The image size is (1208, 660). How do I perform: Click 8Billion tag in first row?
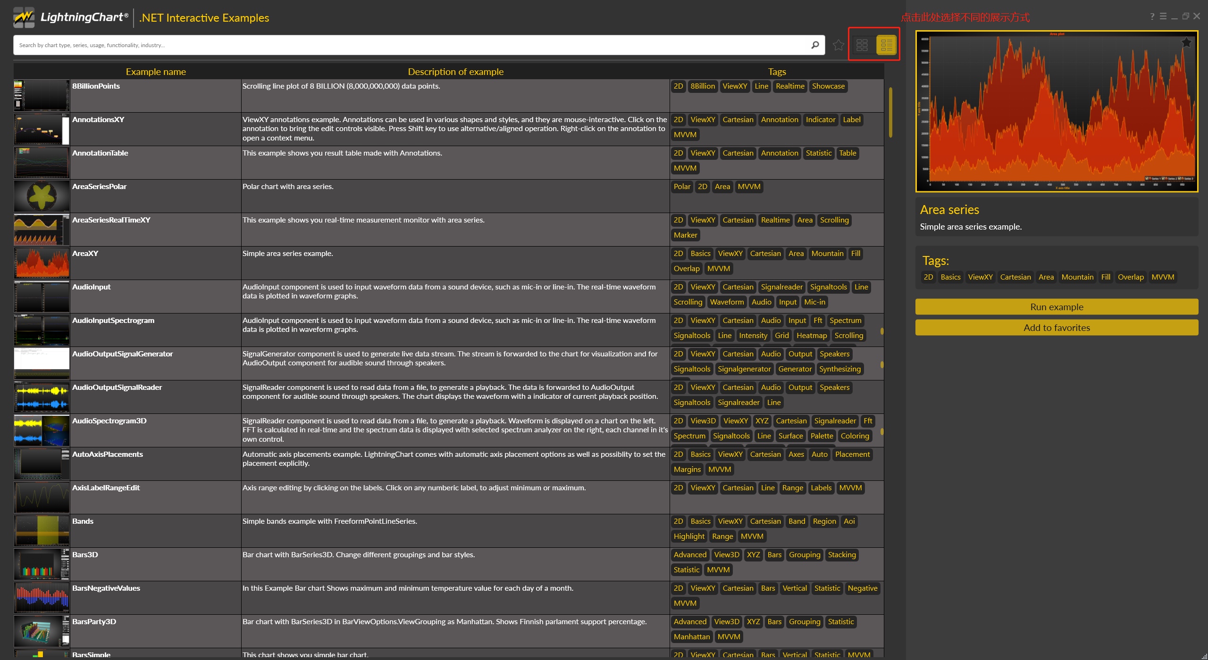tap(703, 86)
